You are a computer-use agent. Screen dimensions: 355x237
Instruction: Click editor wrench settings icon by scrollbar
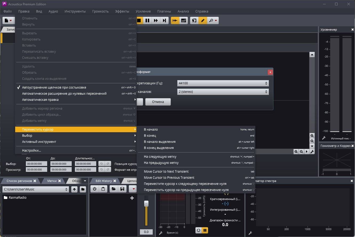pyautogui.click(x=312, y=152)
